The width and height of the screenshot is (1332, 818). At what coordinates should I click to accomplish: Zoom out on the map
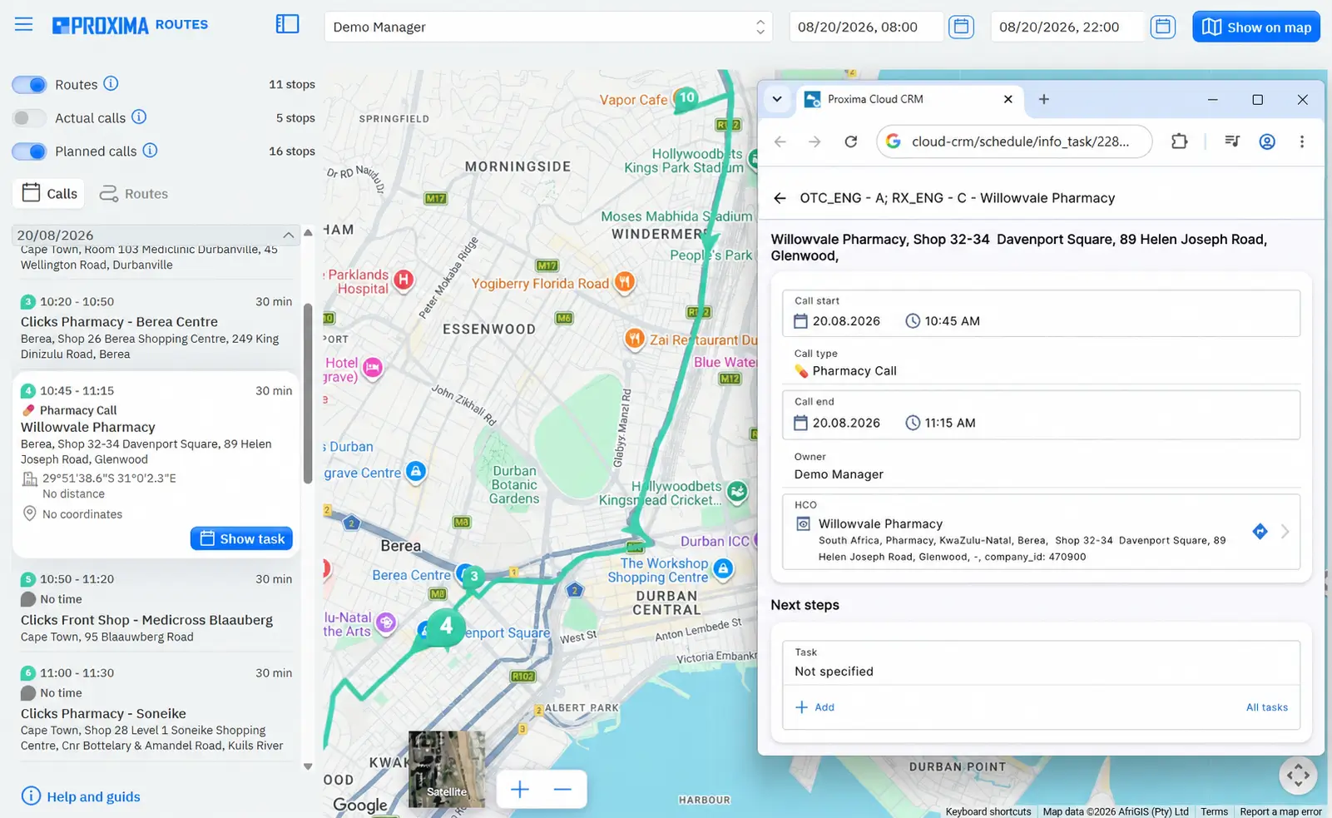[x=562, y=789]
